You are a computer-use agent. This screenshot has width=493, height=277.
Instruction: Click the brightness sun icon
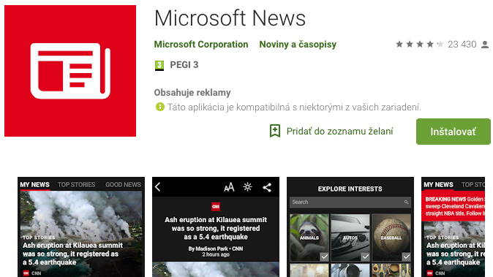[247, 187]
